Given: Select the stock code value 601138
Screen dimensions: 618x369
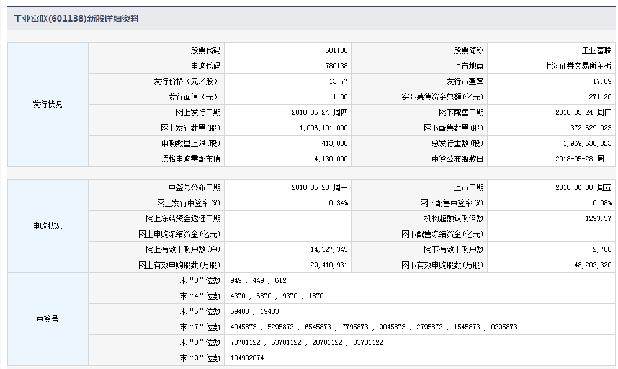Looking at the screenshot, I should pos(336,51).
